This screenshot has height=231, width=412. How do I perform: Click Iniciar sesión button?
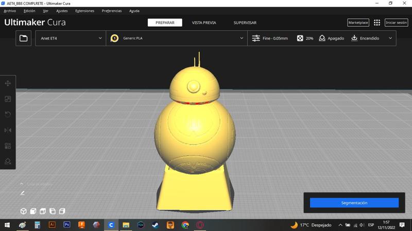pos(396,23)
